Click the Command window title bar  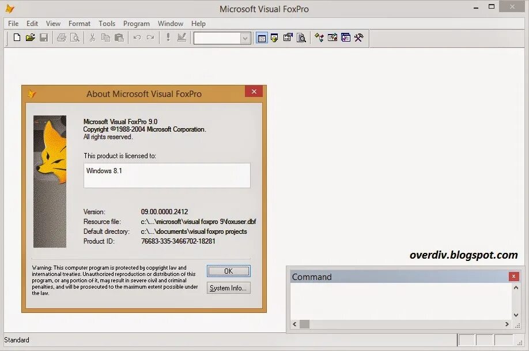[399, 277]
